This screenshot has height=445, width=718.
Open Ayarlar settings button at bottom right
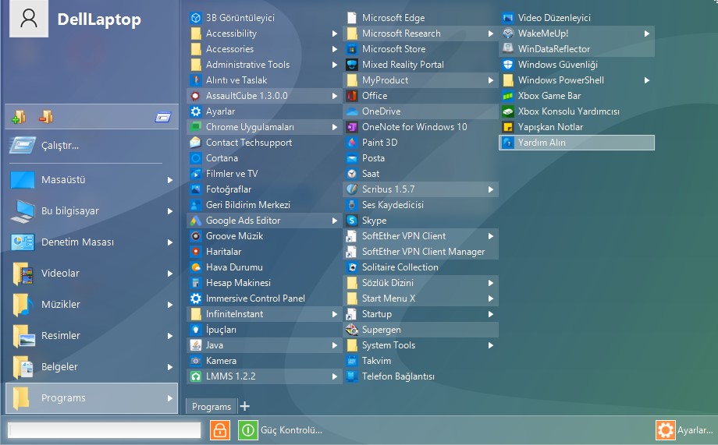684,430
